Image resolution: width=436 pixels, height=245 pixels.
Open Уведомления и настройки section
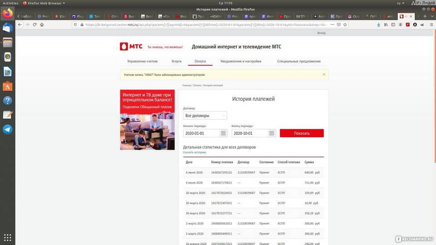tap(241, 61)
